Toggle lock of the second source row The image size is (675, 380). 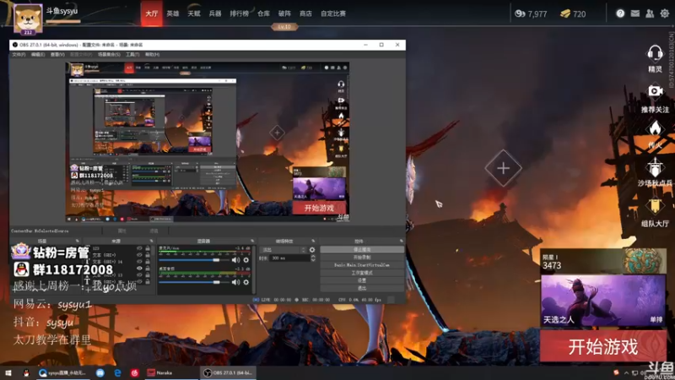pyautogui.click(x=148, y=255)
